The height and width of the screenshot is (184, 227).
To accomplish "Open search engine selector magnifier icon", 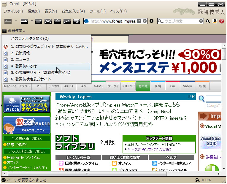I will point(161,21).
